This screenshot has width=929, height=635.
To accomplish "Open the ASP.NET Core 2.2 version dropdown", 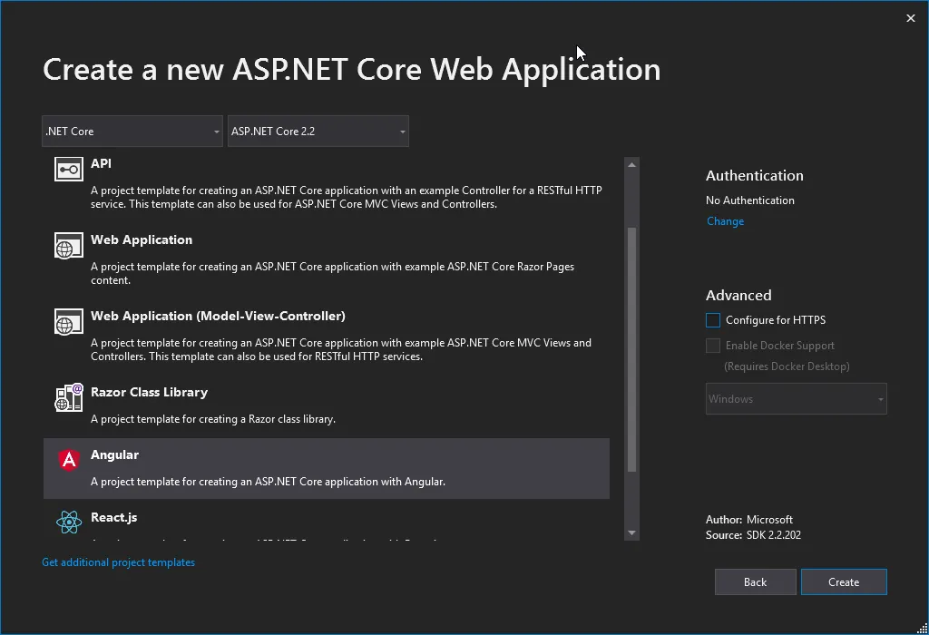I will [318, 132].
